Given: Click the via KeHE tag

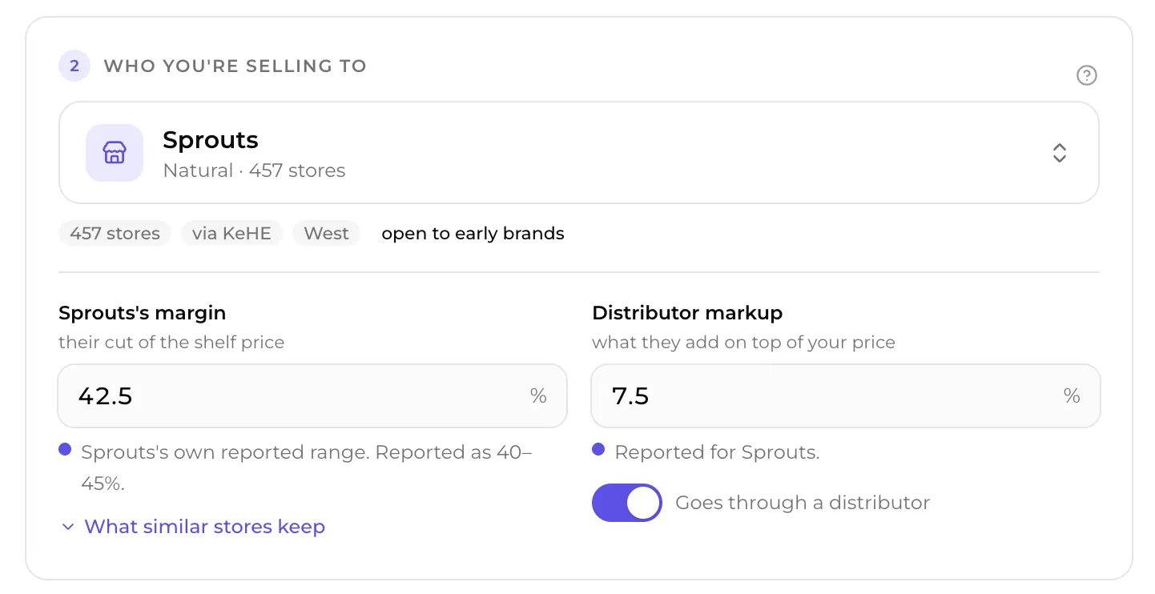Looking at the screenshot, I should pos(231,234).
